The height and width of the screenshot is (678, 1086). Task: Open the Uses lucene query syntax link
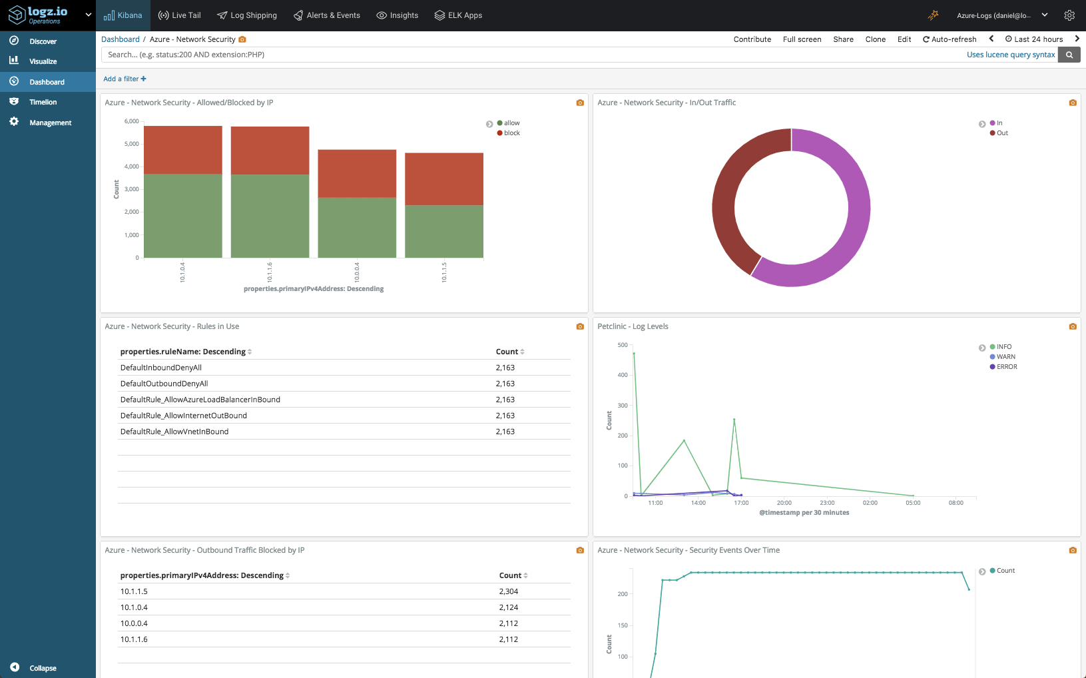(x=1011, y=55)
